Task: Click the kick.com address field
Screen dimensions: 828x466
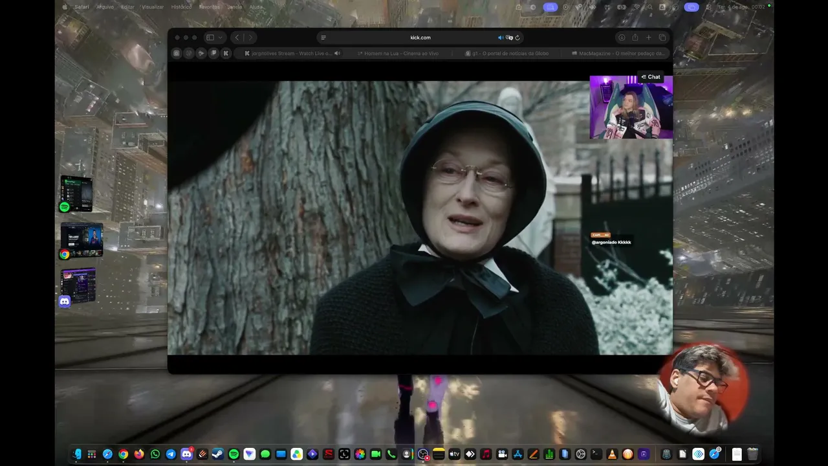Action: pos(420,38)
